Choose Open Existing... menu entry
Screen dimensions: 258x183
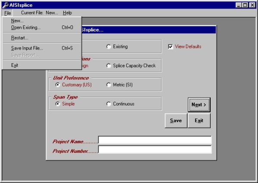(x=42, y=28)
